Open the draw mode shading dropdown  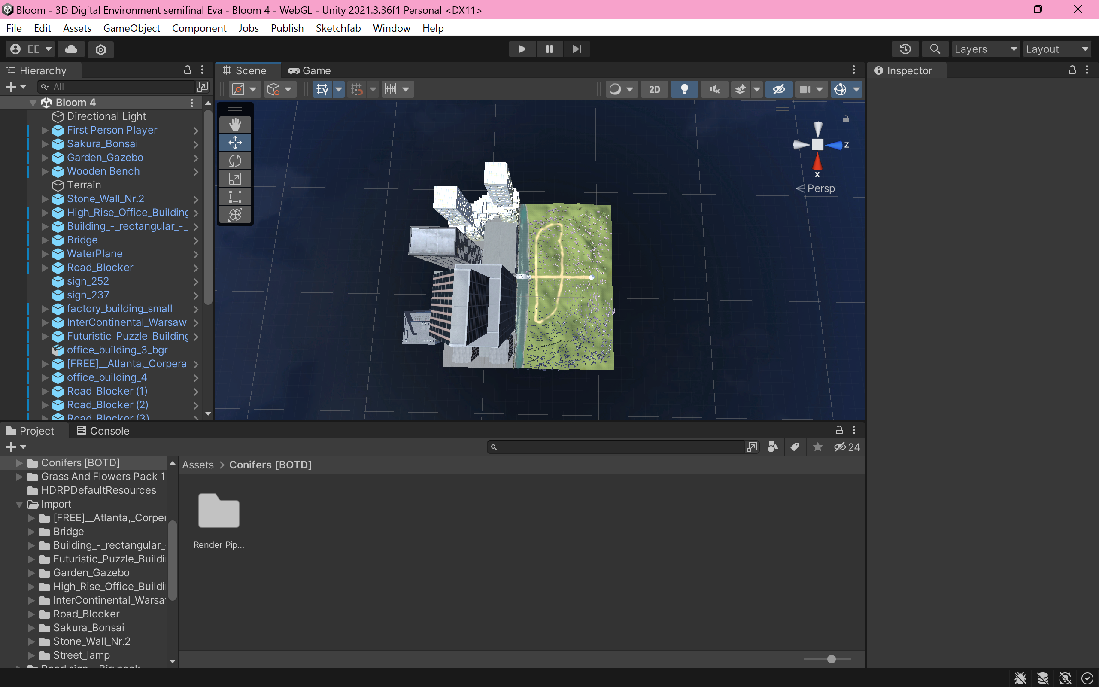(621, 89)
